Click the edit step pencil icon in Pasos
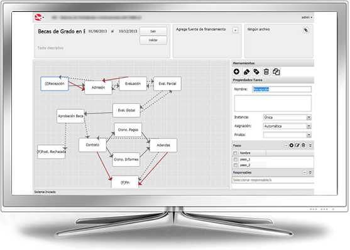This screenshot has height=250, width=350. (x=297, y=145)
